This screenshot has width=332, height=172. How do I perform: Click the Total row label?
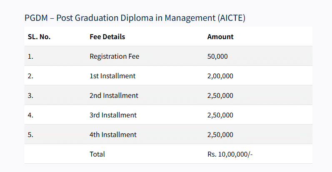pos(97,154)
